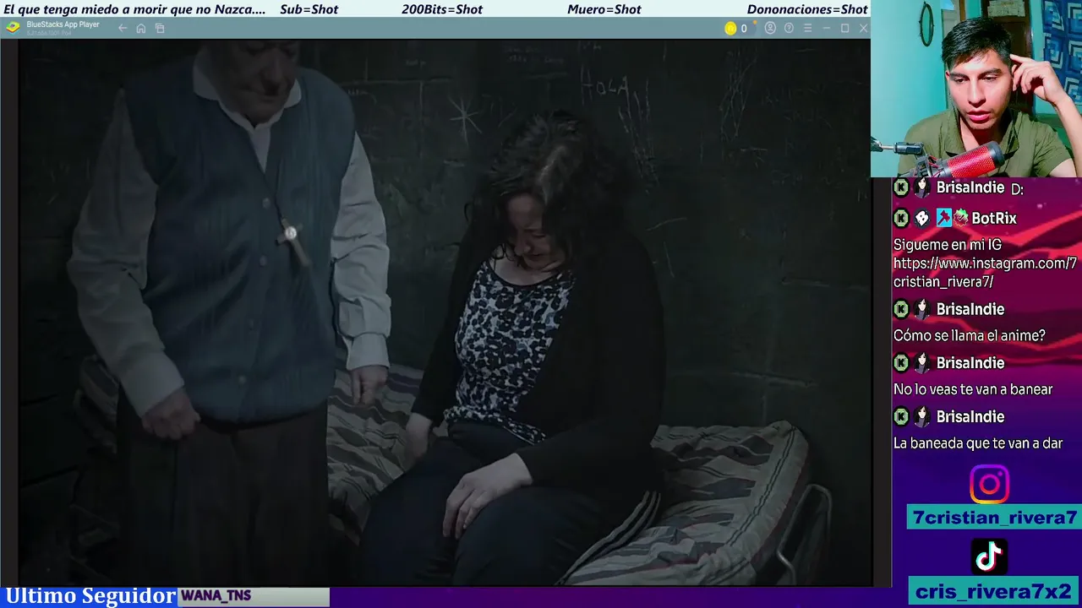The width and height of the screenshot is (1082, 608).
Task: Click the BotRix username in chat
Action: [994, 218]
